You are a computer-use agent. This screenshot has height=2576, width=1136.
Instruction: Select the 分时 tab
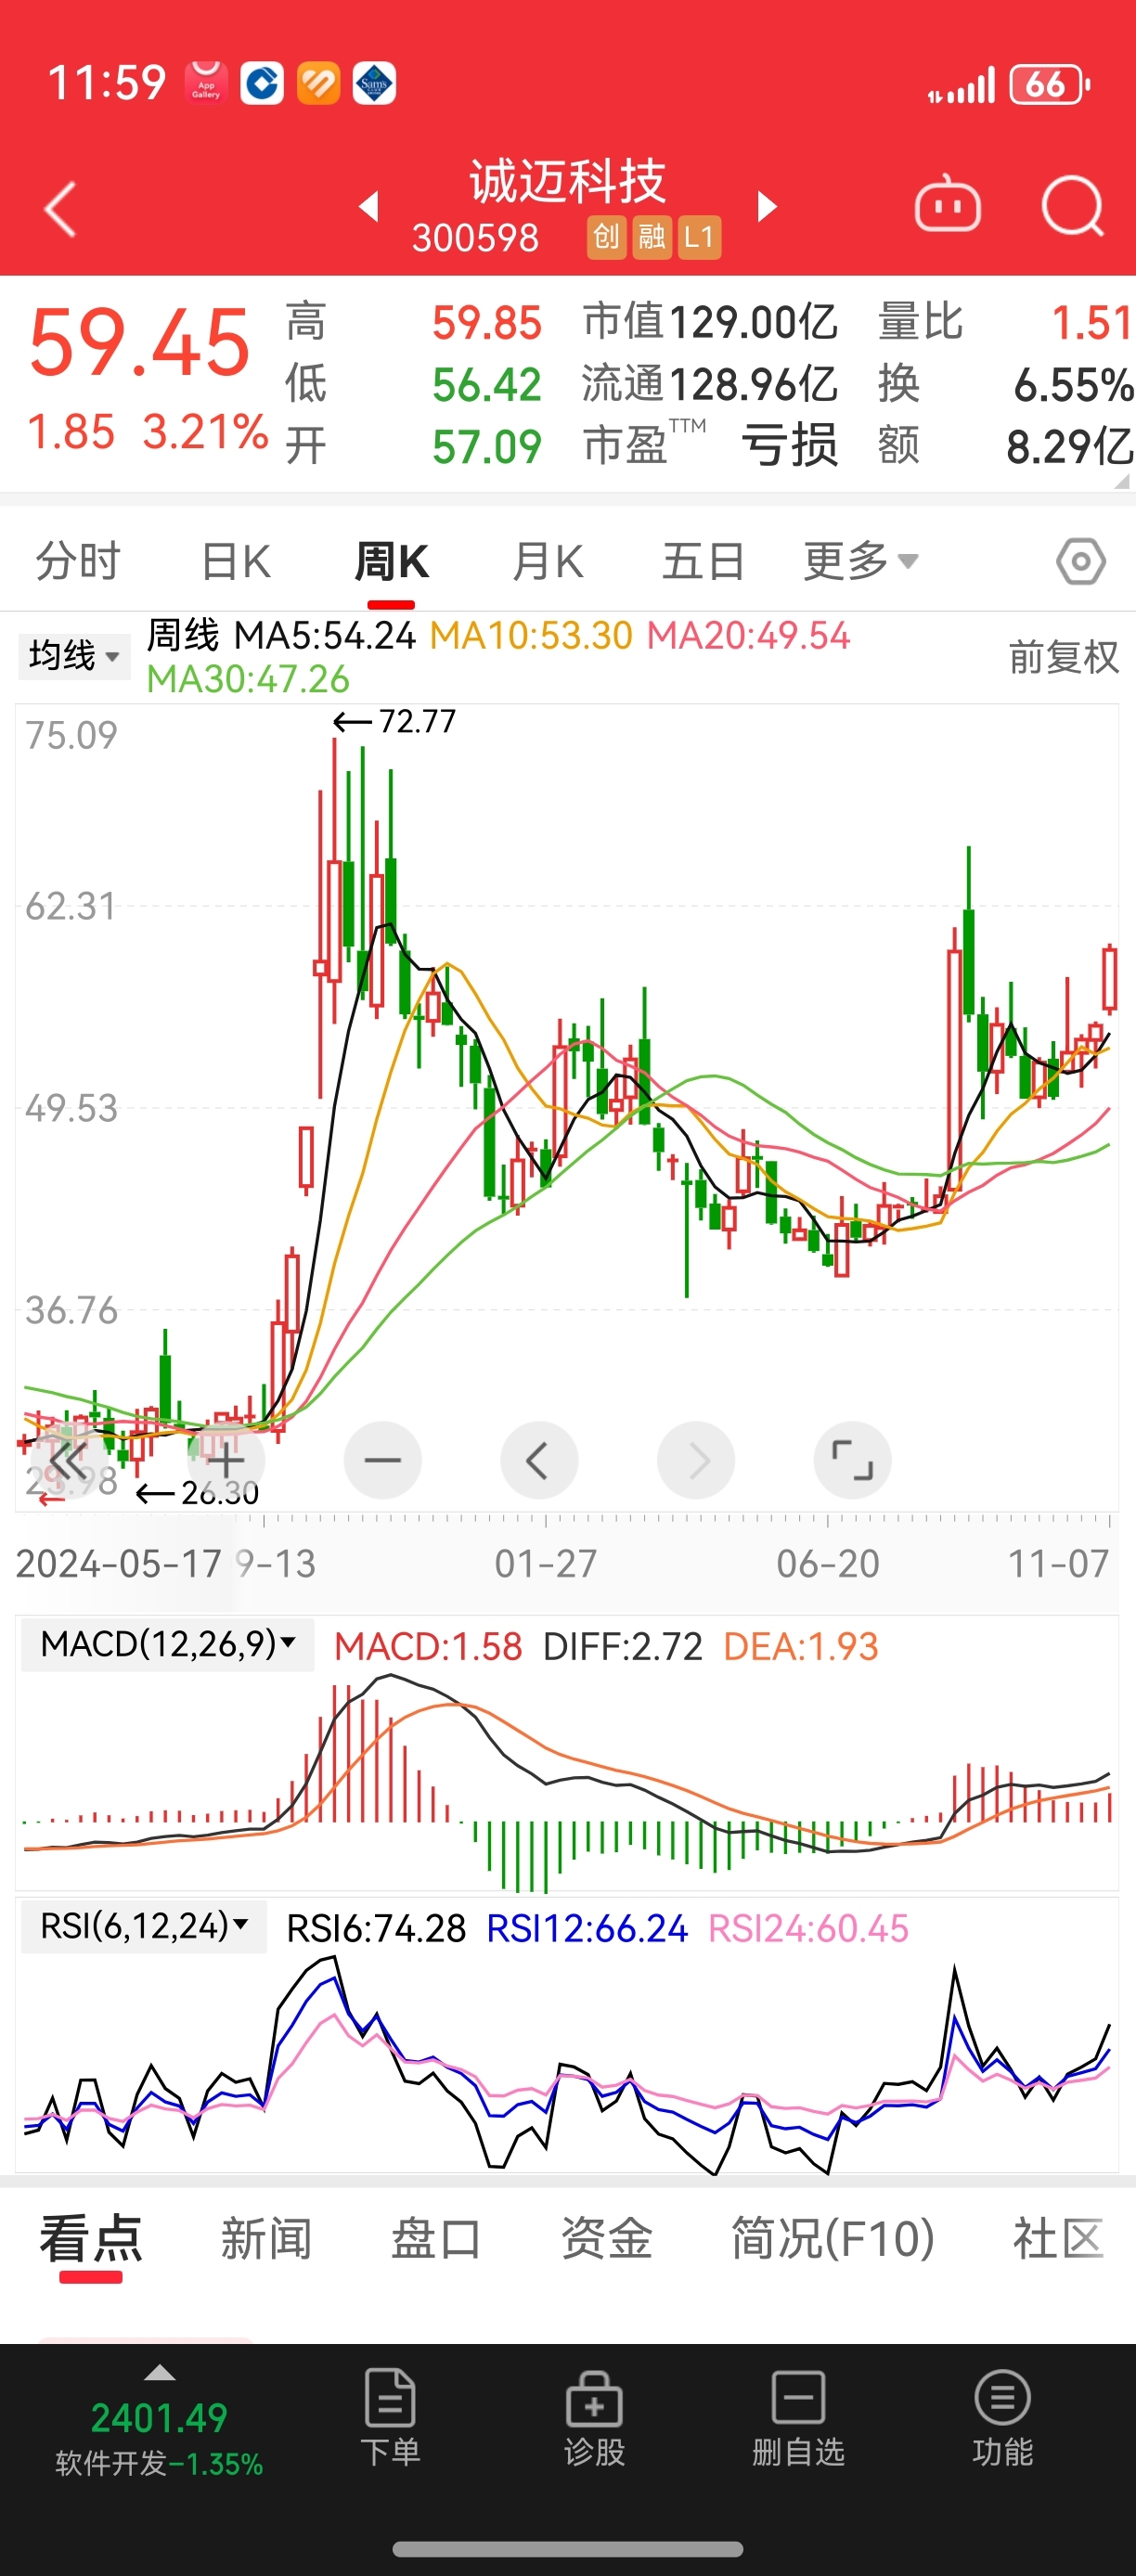78,561
